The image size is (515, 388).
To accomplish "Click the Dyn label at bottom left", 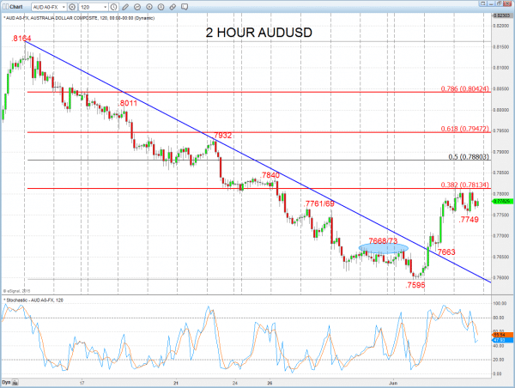I will 6,382.
